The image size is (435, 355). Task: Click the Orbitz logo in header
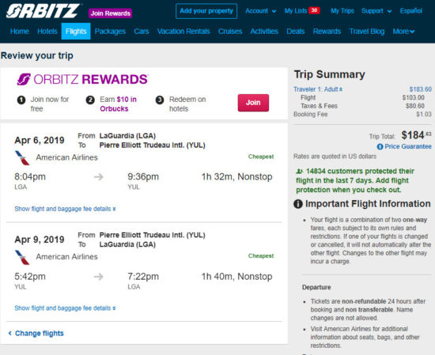point(43,11)
